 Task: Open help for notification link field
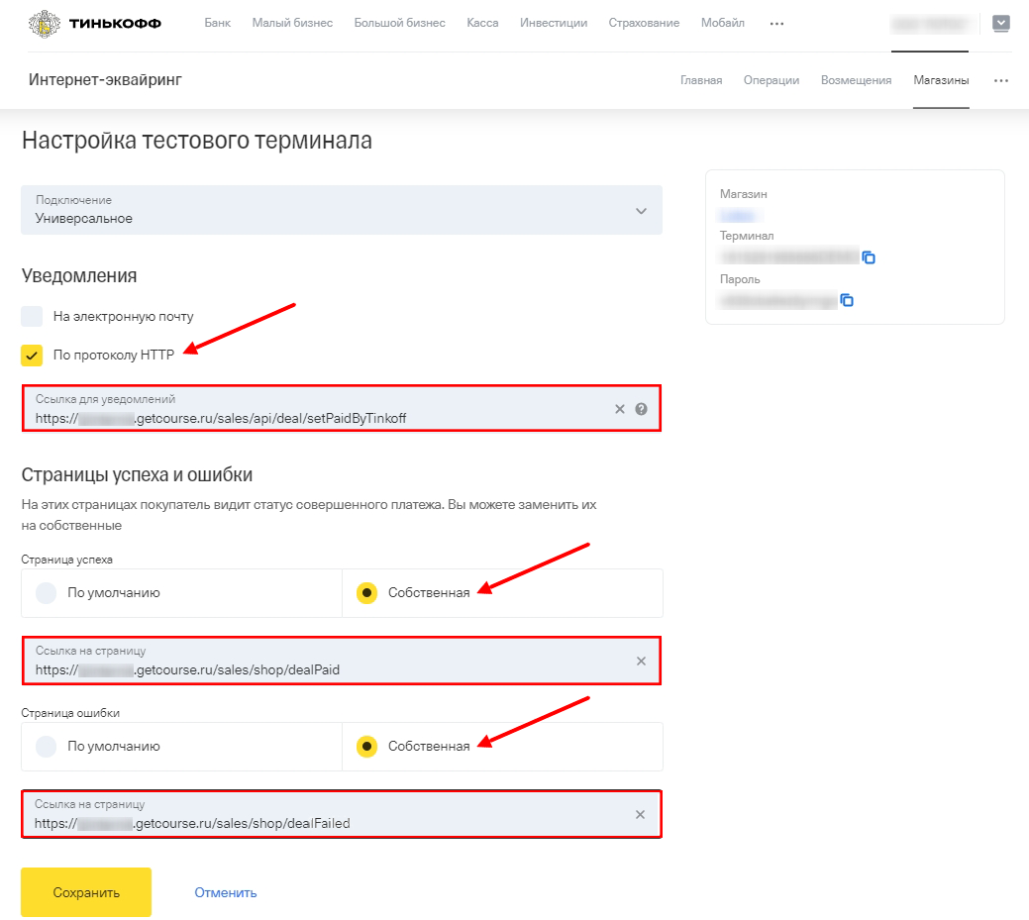(641, 409)
